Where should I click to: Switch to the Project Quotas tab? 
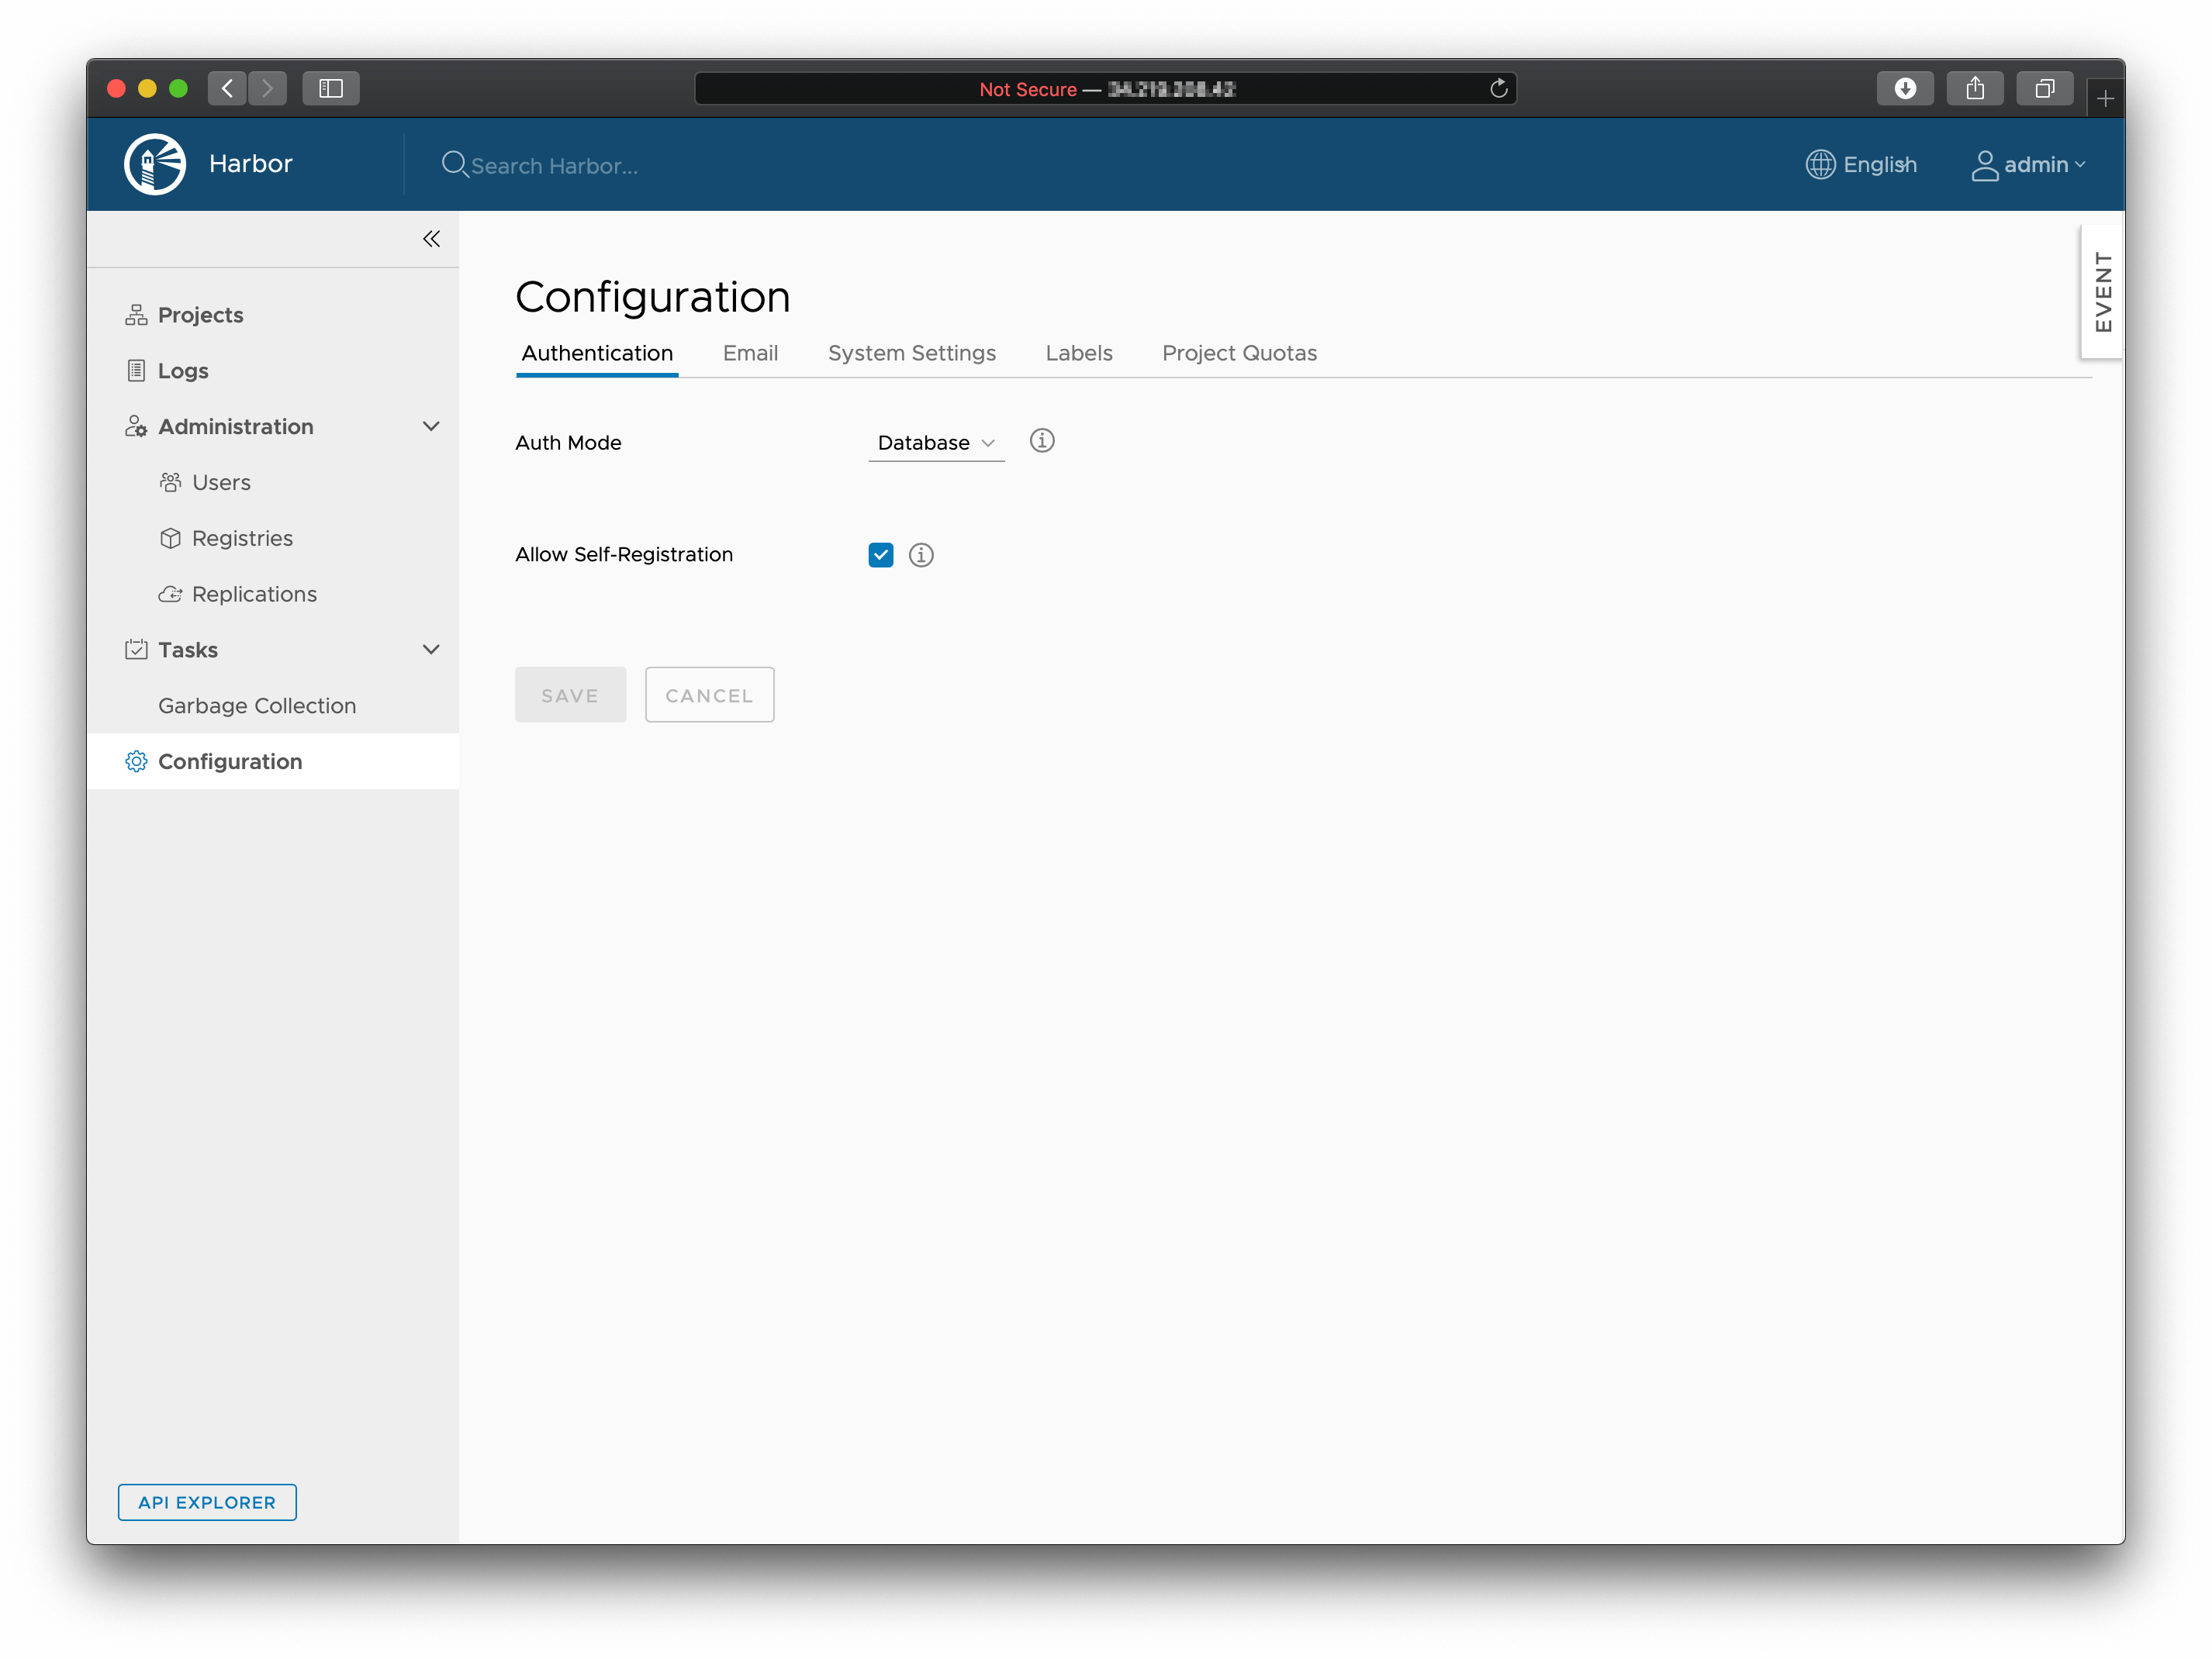[1239, 353]
